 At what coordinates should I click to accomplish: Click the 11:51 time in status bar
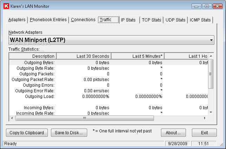point(204,144)
